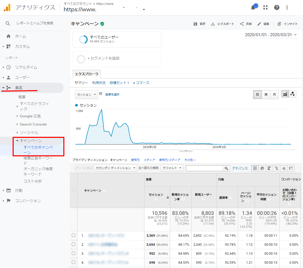303x268 pixels.
Task: Open the Google apps grid
Action: tap(265, 7)
